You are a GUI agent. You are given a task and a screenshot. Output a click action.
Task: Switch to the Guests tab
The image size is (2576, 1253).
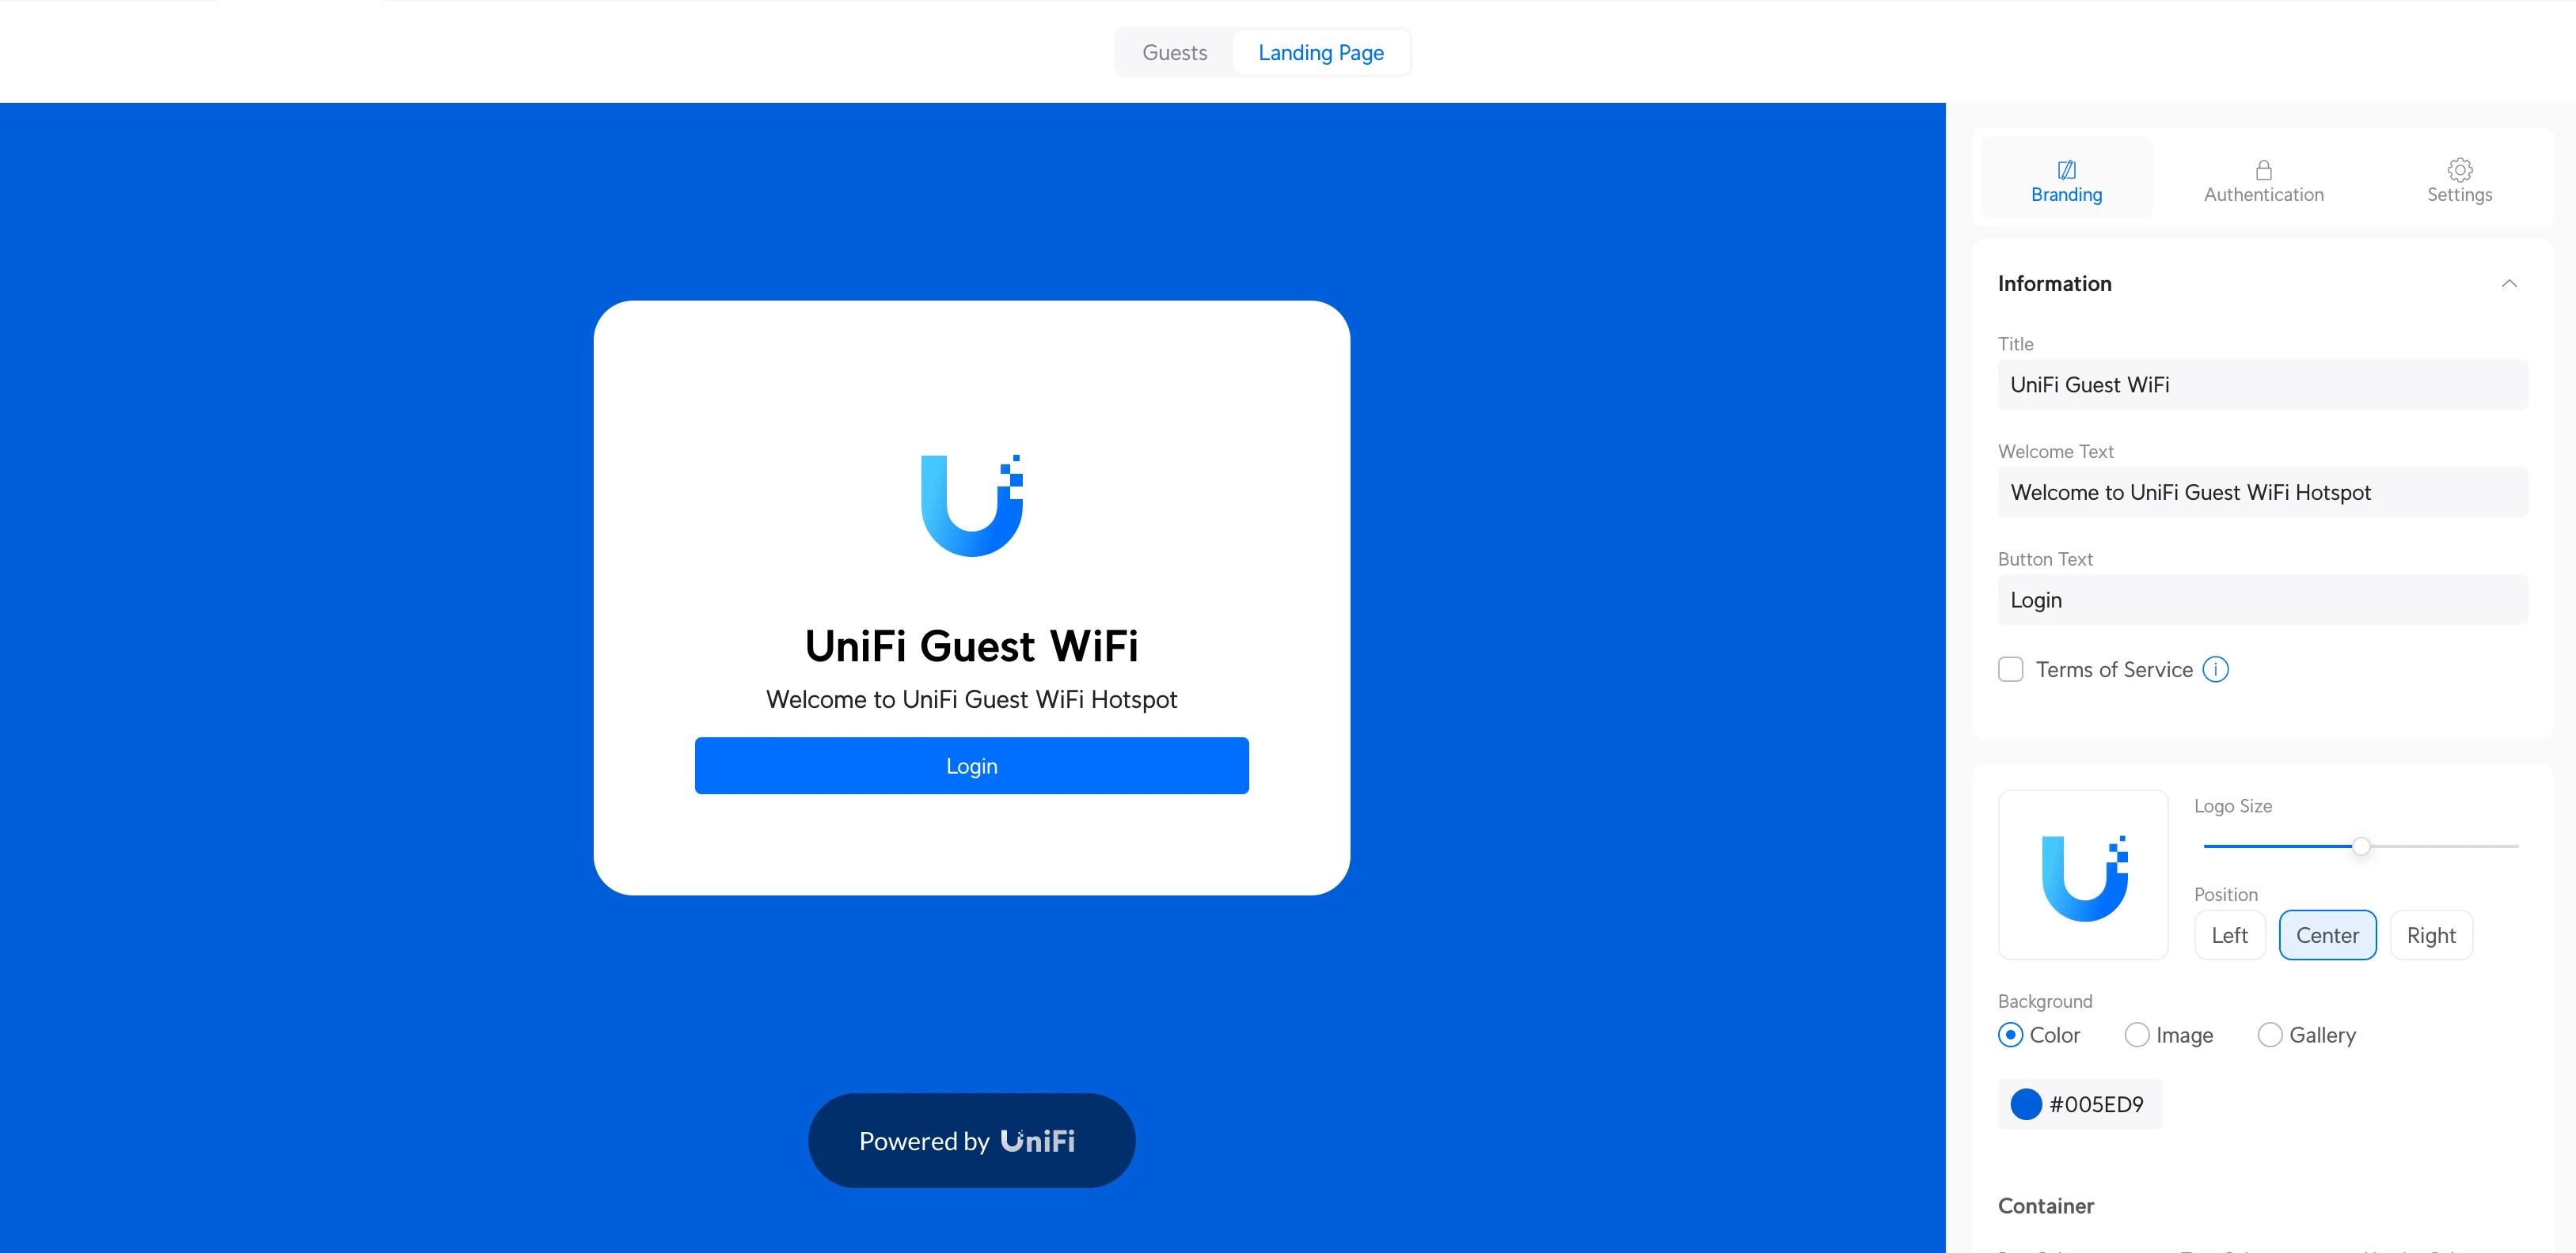[x=1175, y=52]
